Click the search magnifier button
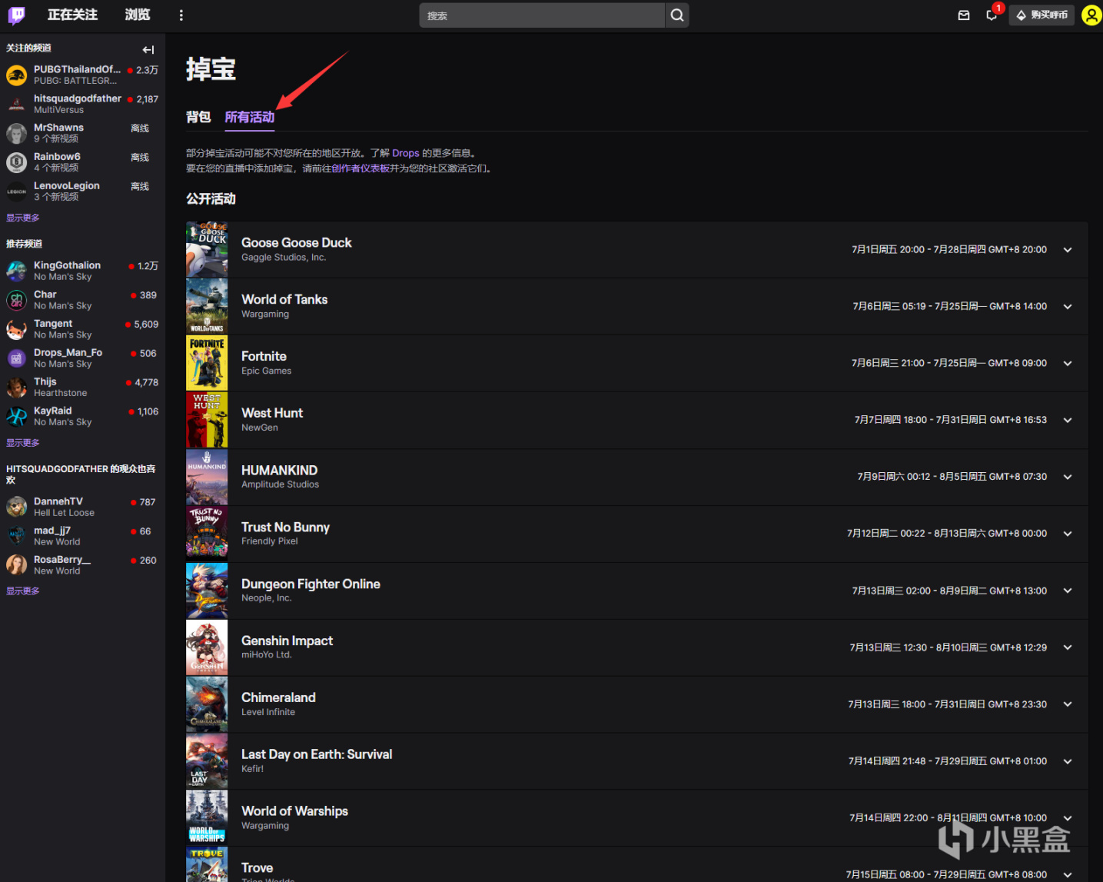1103x882 pixels. (x=677, y=15)
